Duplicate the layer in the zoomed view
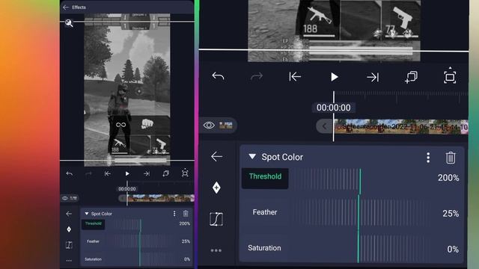This screenshot has height=269, width=479. coord(411,77)
